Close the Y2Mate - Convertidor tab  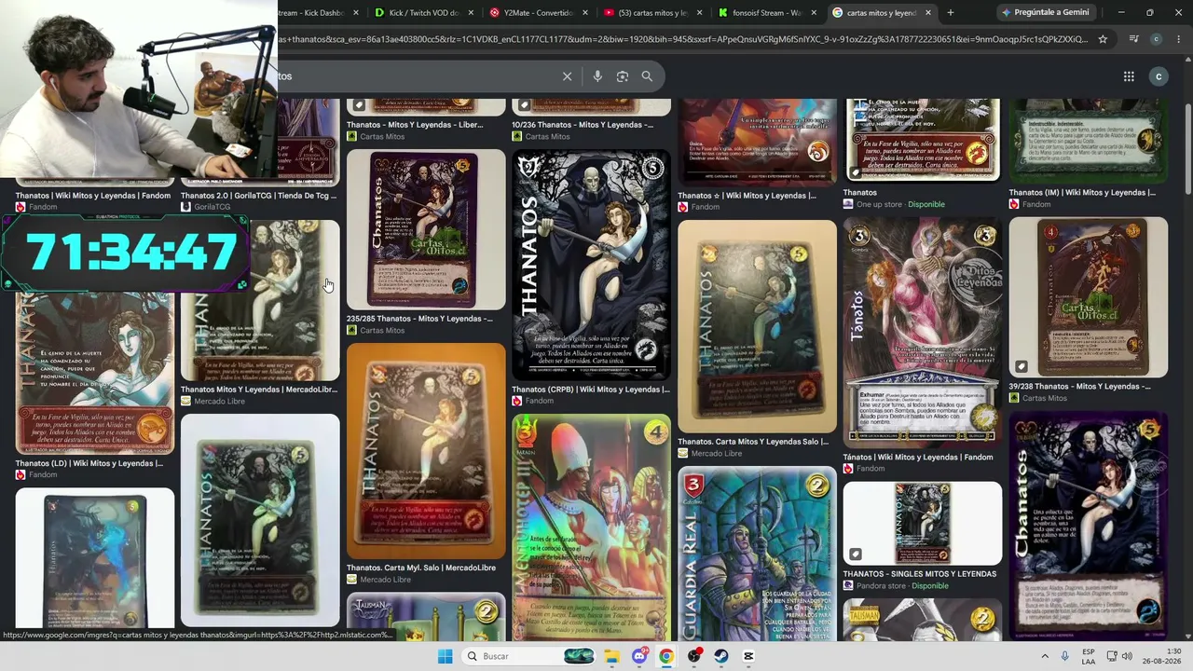click(x=585, y=13)
